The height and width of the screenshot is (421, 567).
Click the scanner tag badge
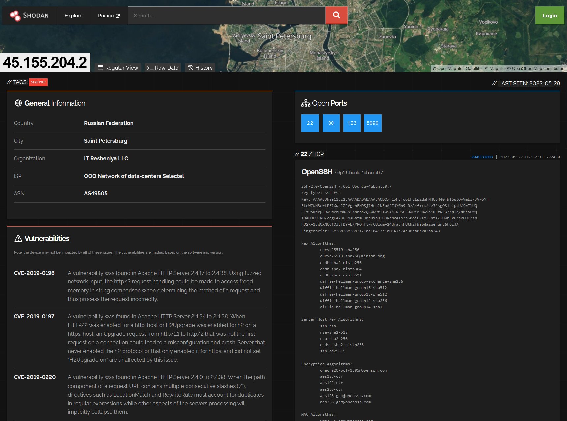[x=39, y=82]
